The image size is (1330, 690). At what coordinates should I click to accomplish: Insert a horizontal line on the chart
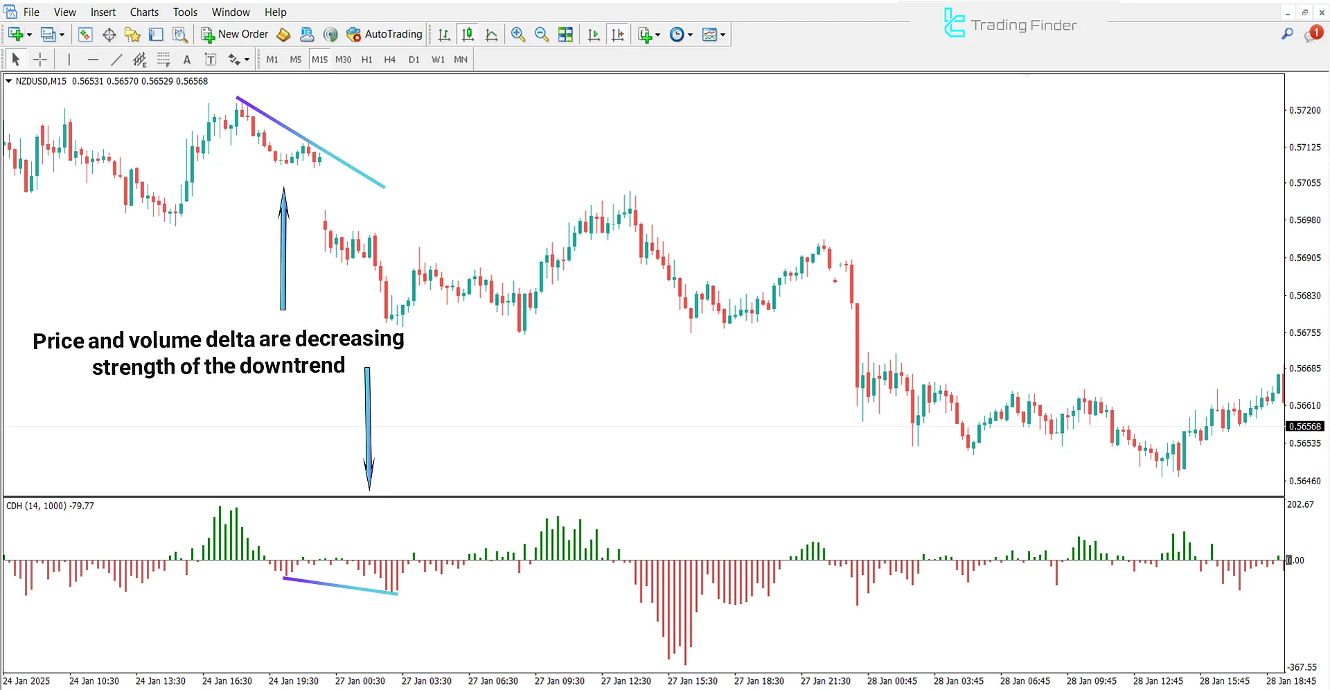94,60
